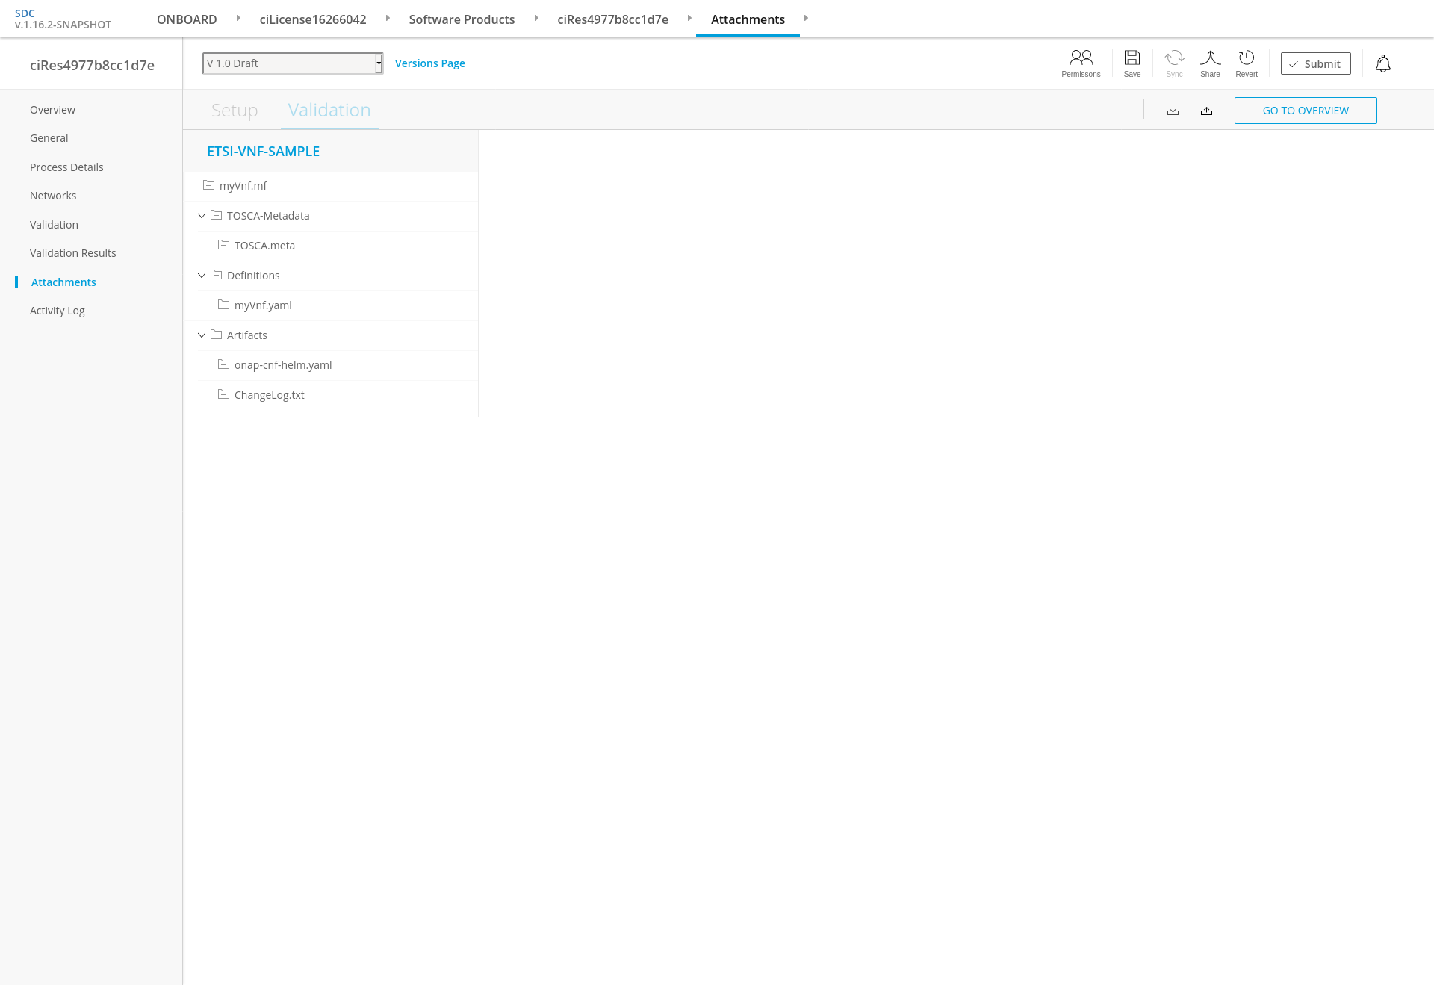Switch to the Setup tab

pyautogui.click(x=235, y=111)
